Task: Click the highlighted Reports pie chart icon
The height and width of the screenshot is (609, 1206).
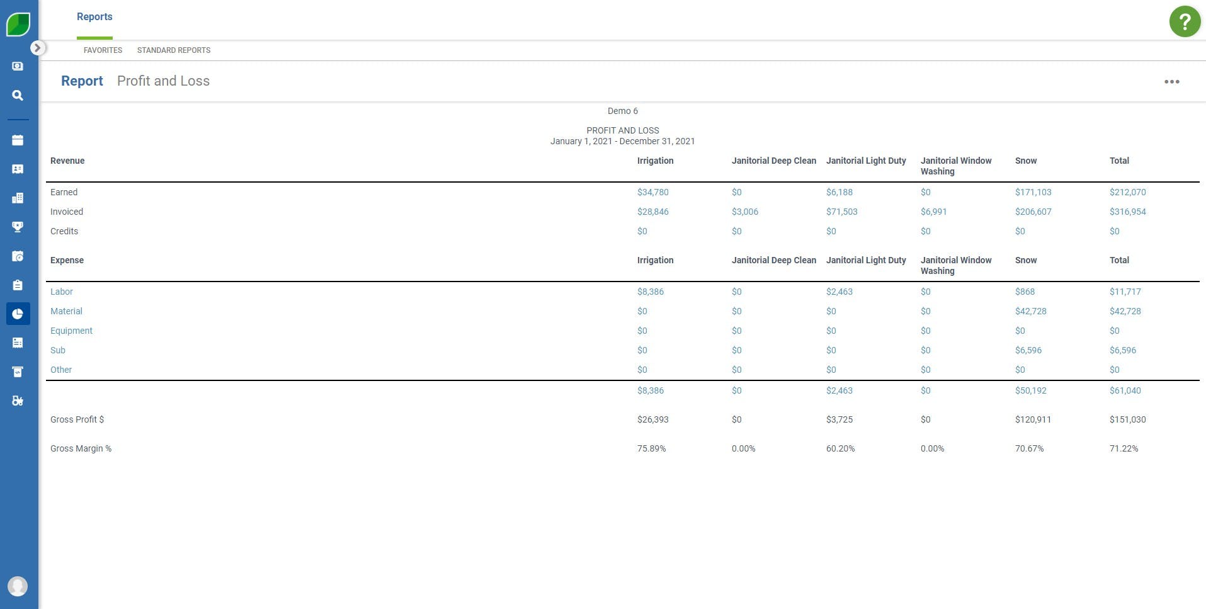Action: (x=17, y=313)
